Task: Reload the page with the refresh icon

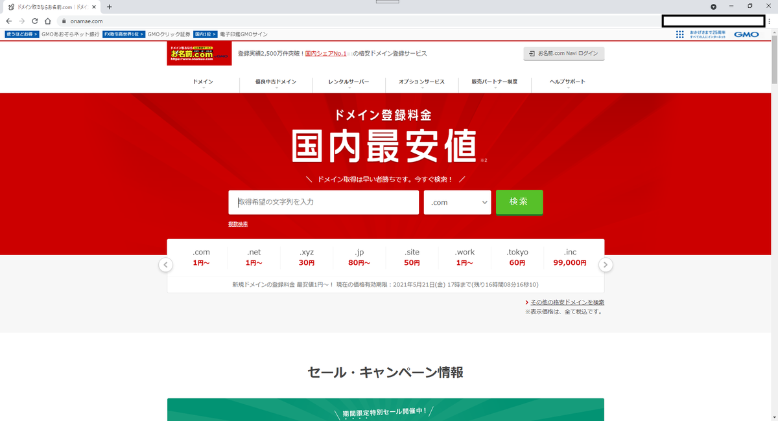Action: (x=34, y=21)
